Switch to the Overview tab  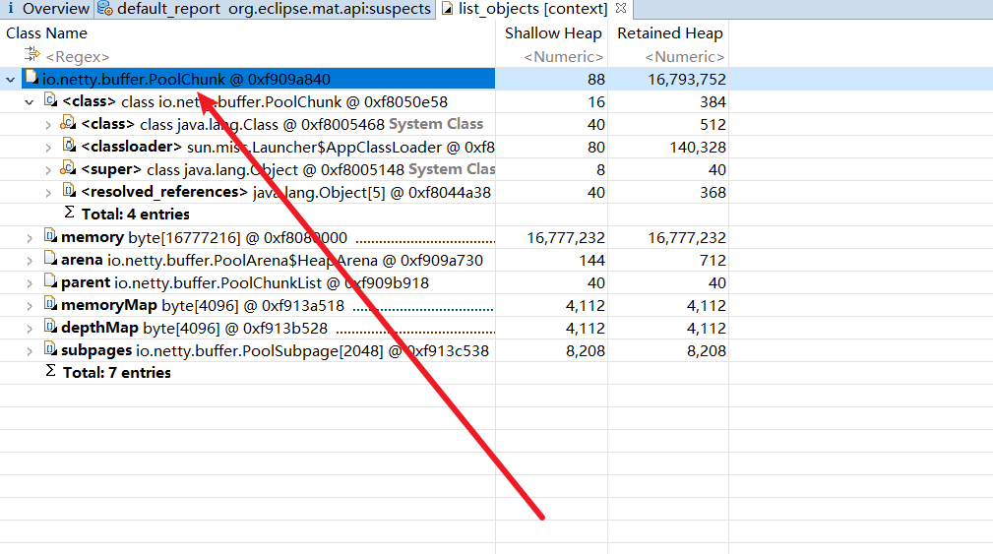tap(47, 9)
